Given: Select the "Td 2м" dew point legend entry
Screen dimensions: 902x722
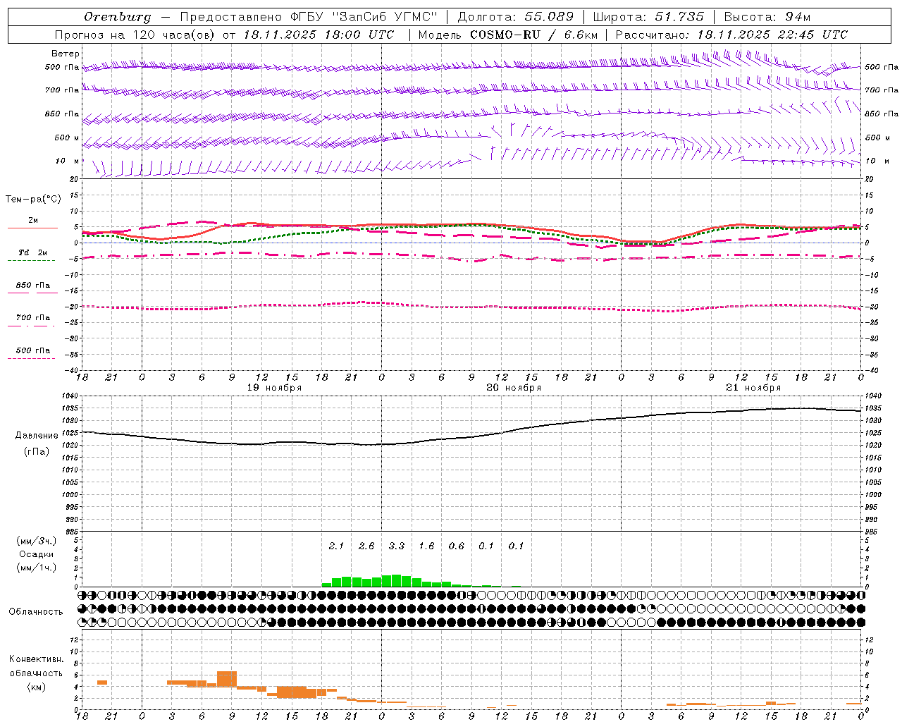Looking at the screenshot, I should pos(33,252).
